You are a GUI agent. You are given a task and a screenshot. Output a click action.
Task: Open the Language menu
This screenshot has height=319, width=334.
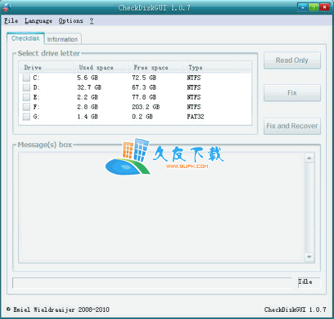tap(39, 21)
